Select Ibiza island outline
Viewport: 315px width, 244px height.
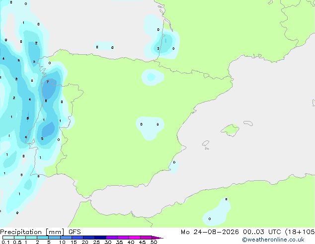[x=206, y=143]
